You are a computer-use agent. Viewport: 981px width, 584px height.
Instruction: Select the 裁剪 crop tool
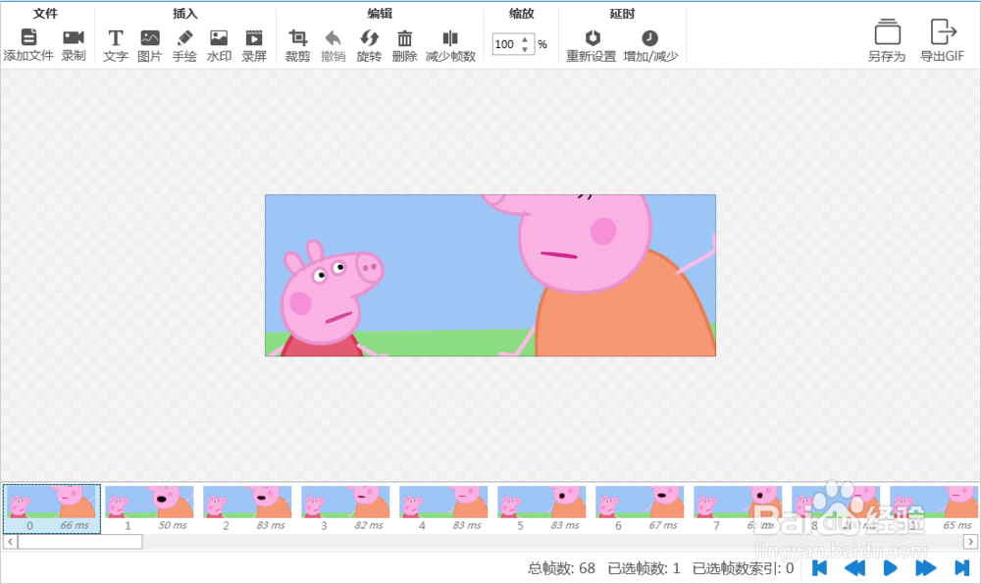coord(298,38)
